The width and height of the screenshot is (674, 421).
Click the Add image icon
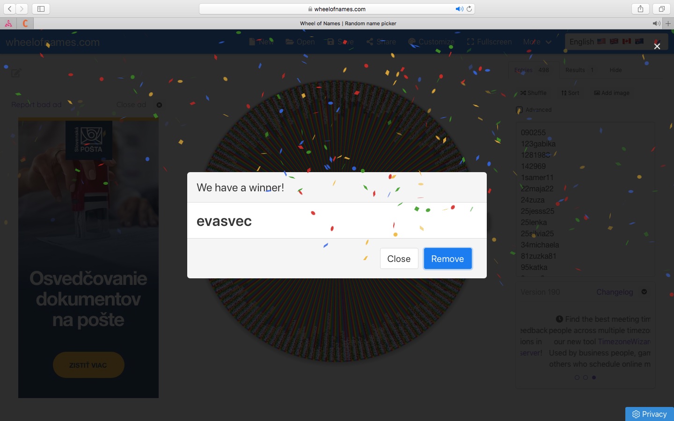(597, 93)
